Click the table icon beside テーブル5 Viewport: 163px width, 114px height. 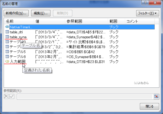click(x=7, y=52)
